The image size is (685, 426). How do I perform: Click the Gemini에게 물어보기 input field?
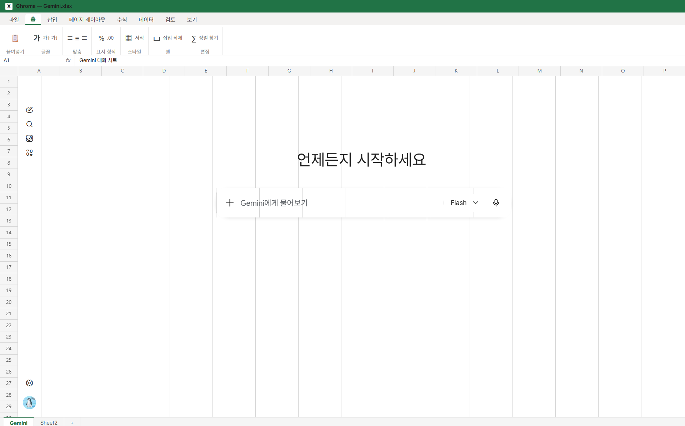[339, 203]
